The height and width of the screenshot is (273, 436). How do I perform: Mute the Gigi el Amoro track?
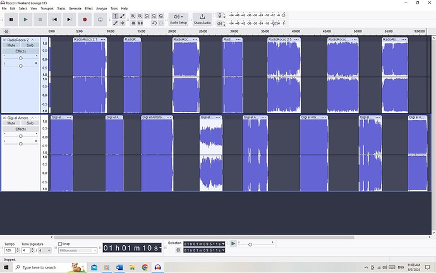11,123
